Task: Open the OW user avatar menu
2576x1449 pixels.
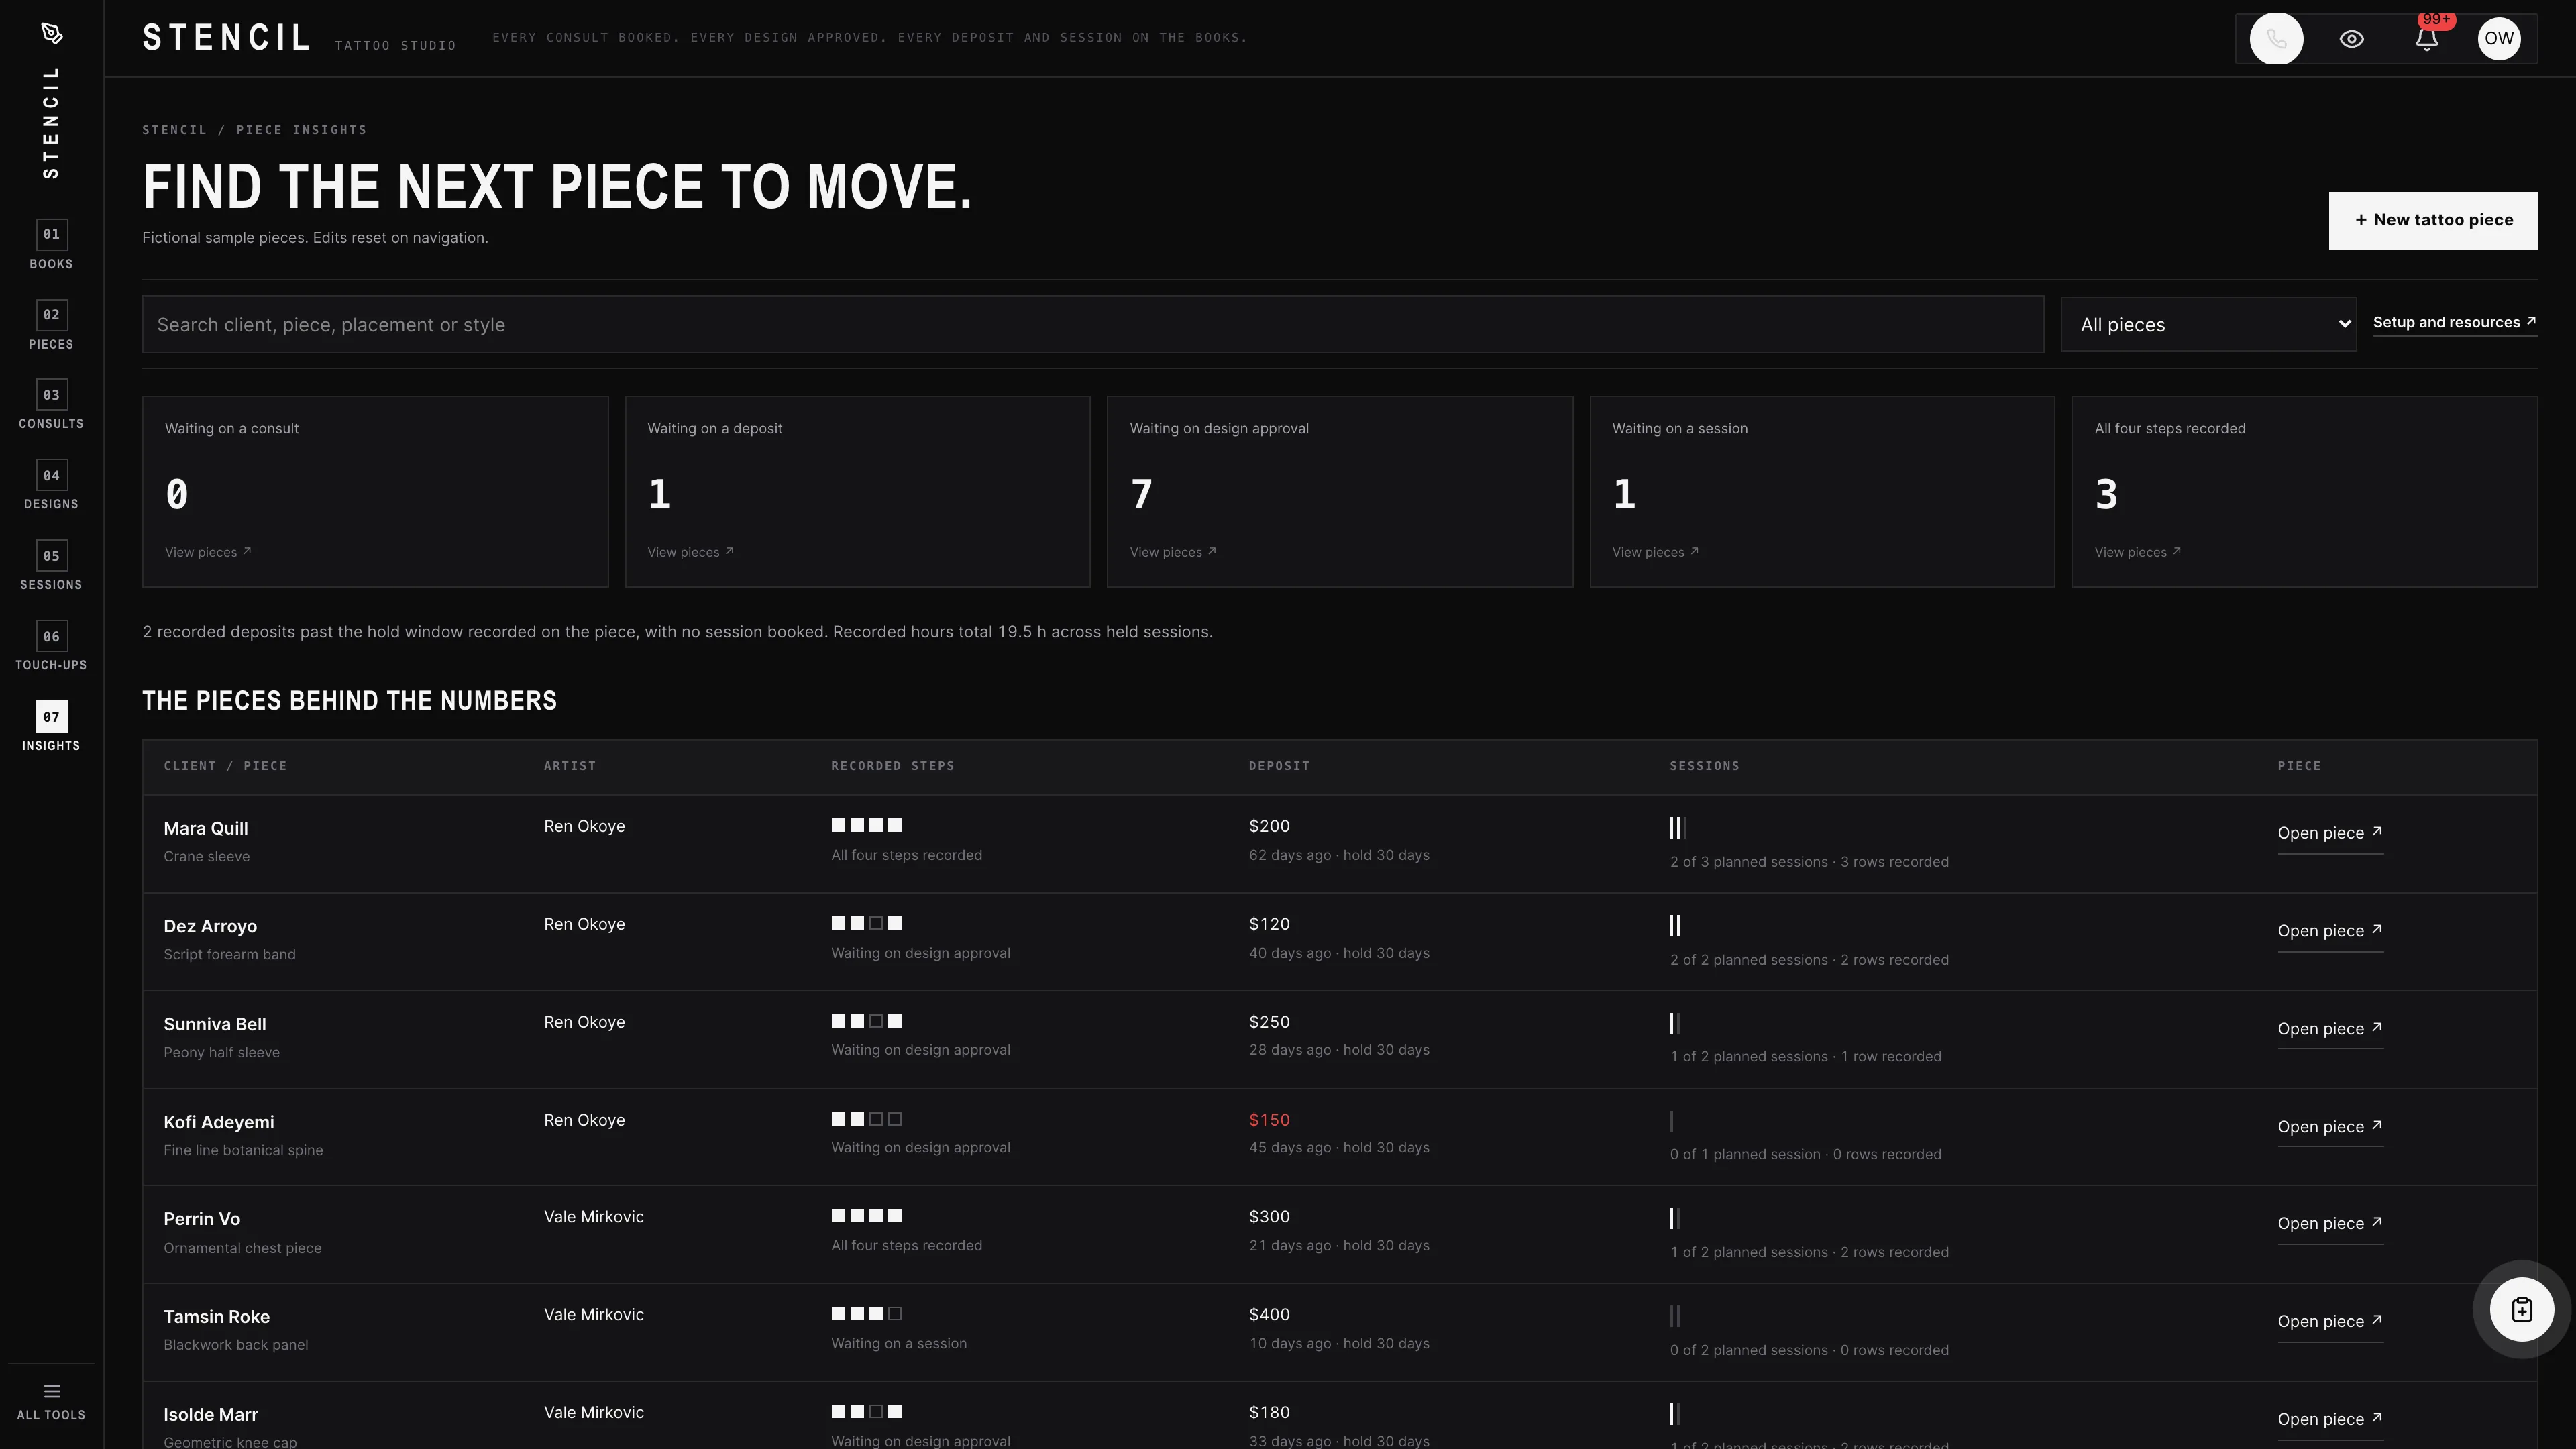Action: point(2498,39)
